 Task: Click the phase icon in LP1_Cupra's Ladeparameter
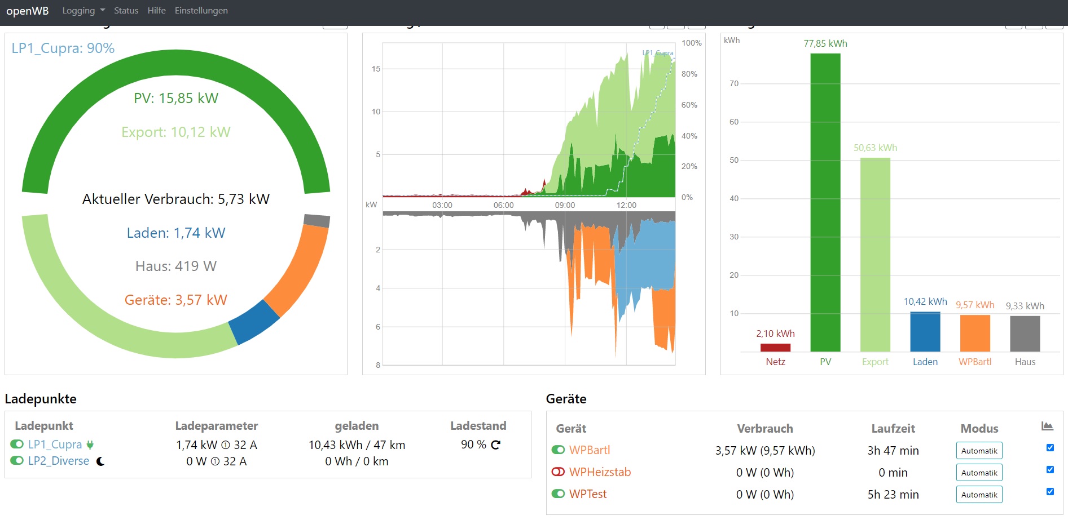point(226,445)
